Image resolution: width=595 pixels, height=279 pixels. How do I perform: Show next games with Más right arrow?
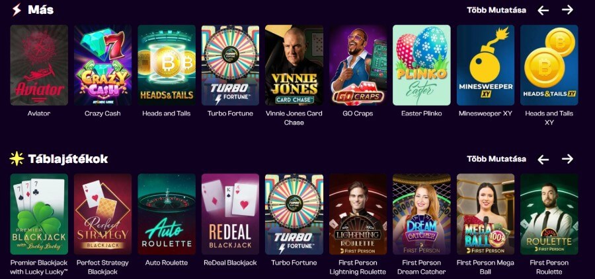click(567, 10)
